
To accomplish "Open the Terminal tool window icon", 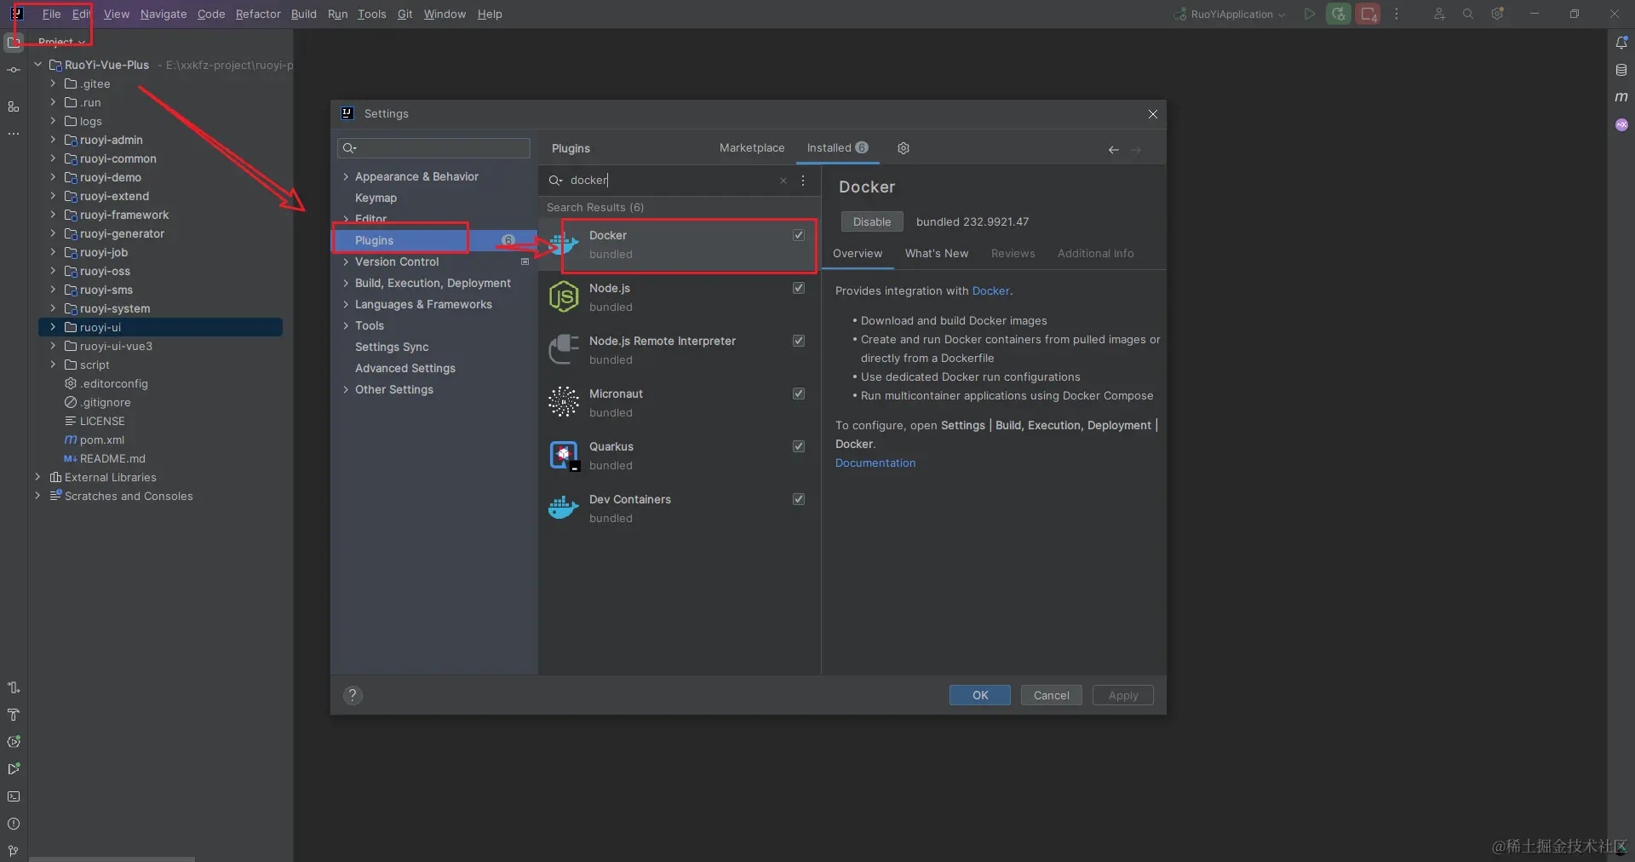I will (x=14, y=796).
